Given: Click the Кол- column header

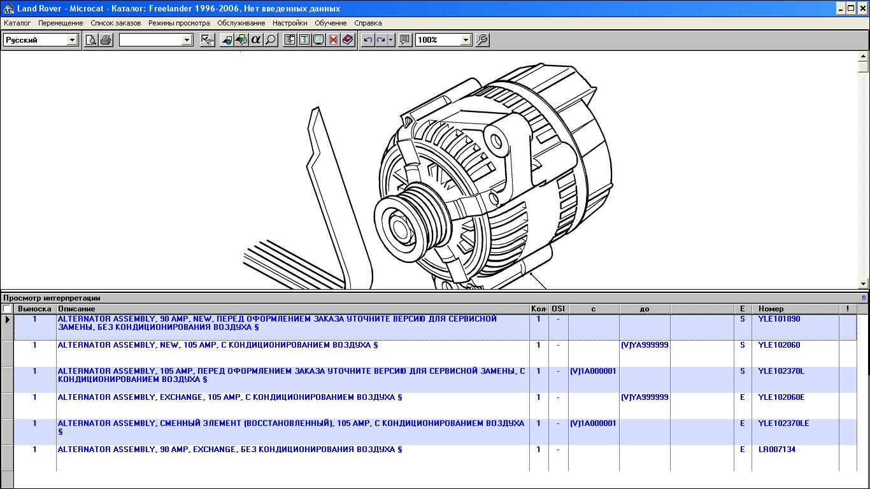Looking at the screenshot, I should tap(539, 309).
